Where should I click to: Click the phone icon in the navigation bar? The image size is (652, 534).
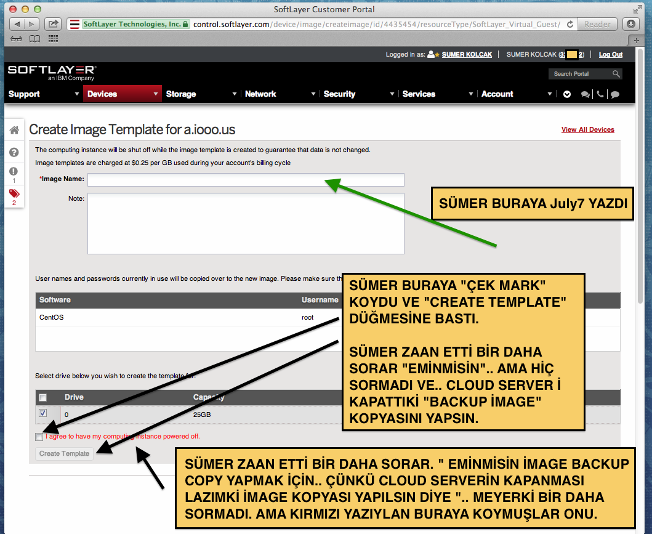(600, 94)
